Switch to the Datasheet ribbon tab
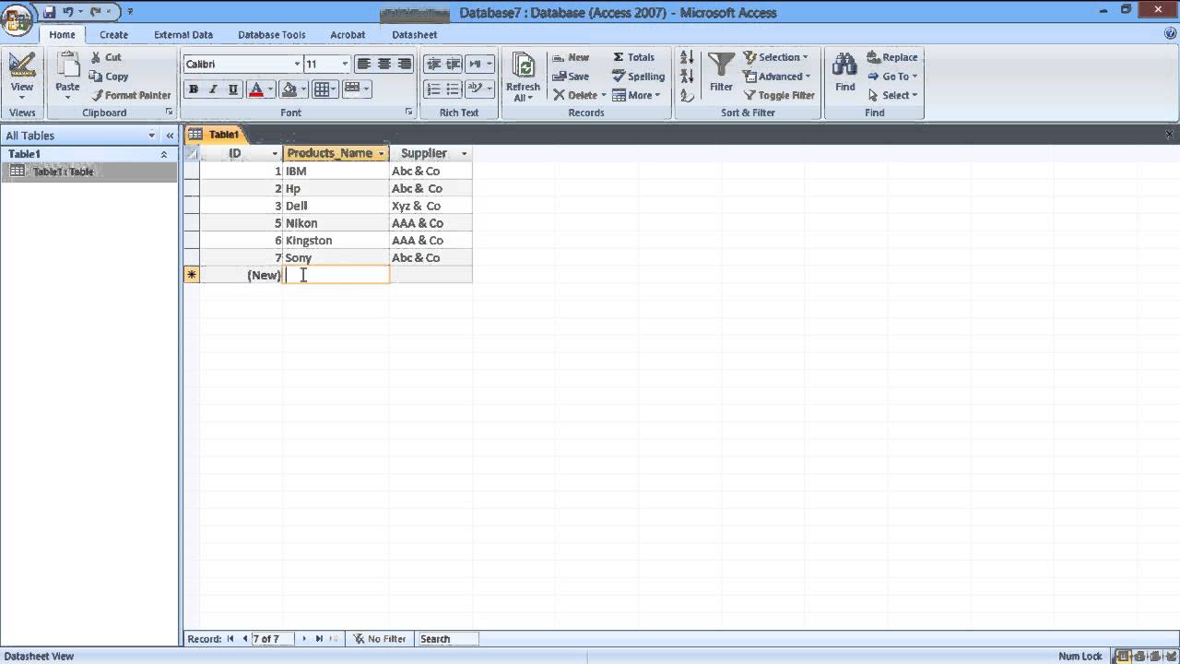This screenshot has height=664, width=1180. [x=415, y=34]
